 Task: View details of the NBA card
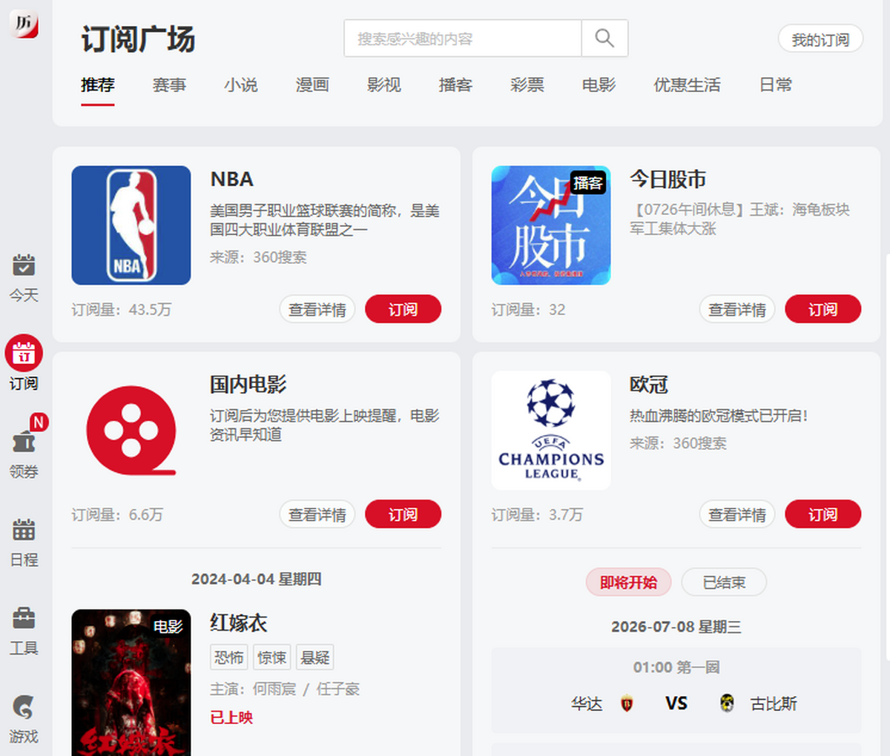(317, 309)
